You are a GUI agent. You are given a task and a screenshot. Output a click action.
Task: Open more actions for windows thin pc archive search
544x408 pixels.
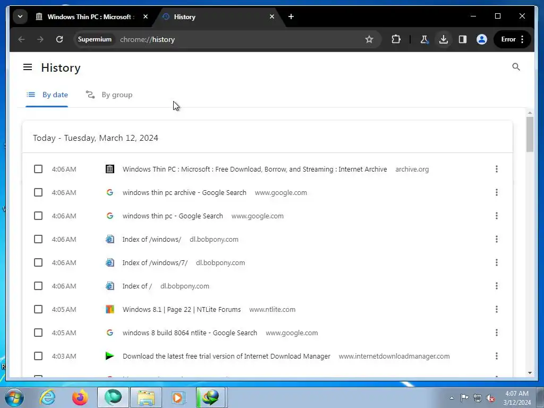[497, 192]
